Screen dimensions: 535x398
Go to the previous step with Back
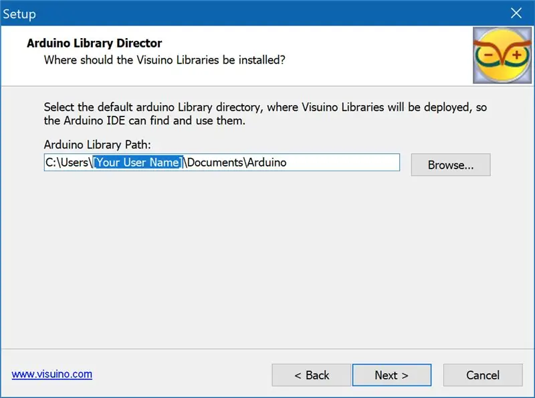coord(311,375)
